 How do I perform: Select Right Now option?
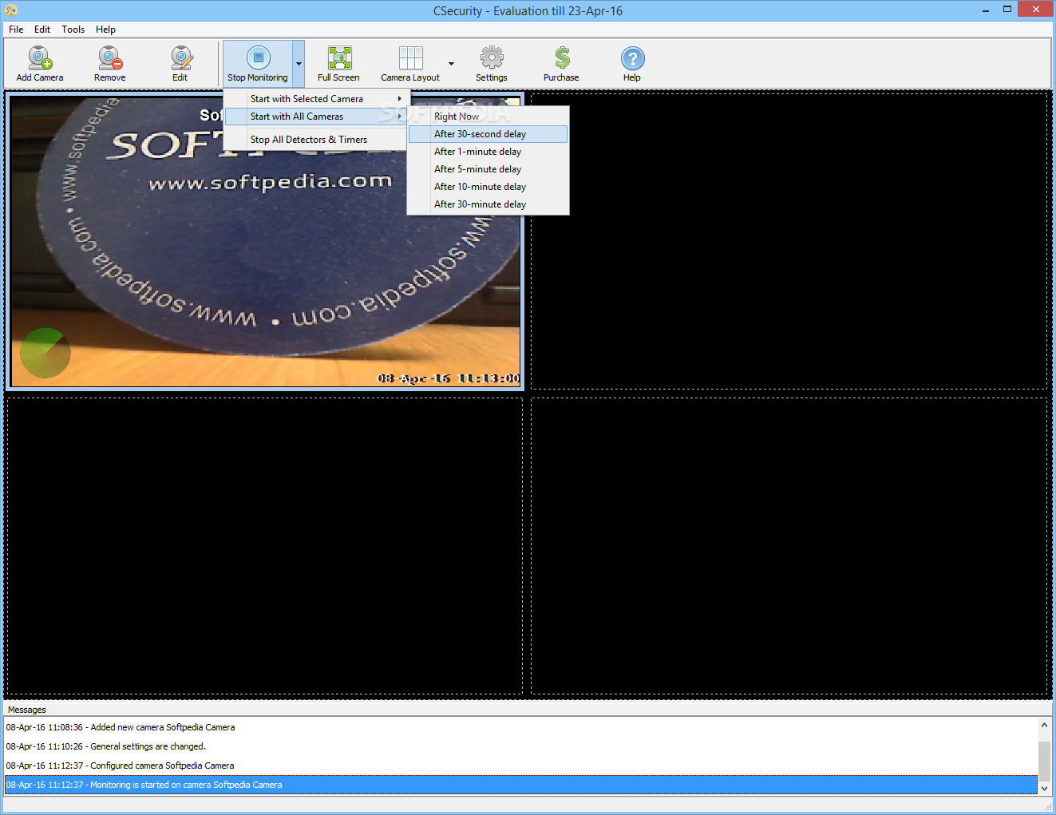pos(488,117)
